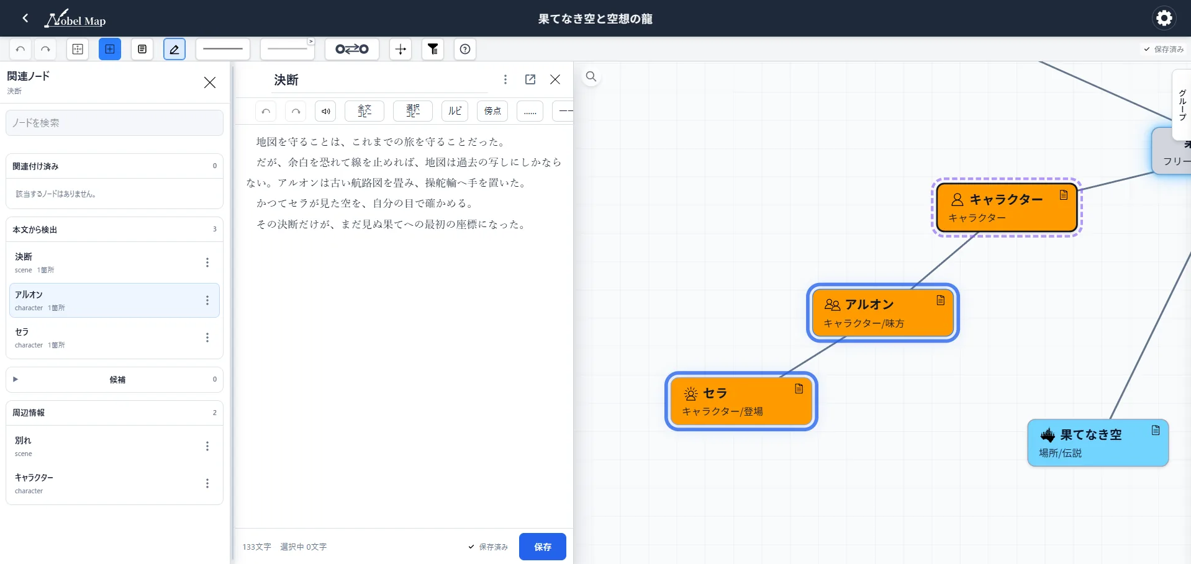1191x564 pixels.
Task: Click the read-aloud speaker icon
Action: click(325, 111)
